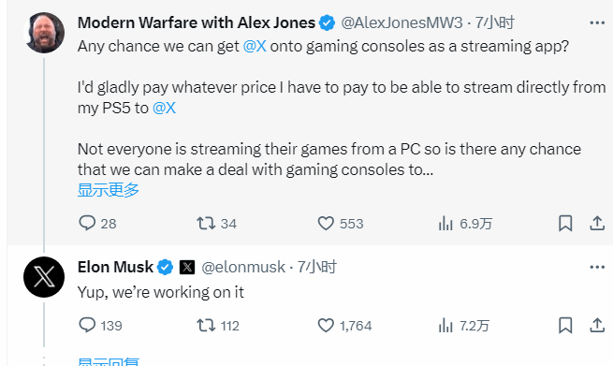
Task: Open the @elonmusk handle
Action: [243, 268]
